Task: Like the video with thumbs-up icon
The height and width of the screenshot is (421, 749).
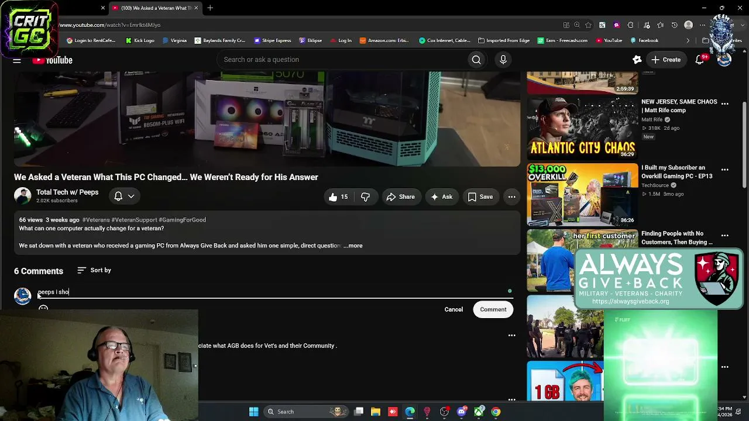Action: [338, 197]
